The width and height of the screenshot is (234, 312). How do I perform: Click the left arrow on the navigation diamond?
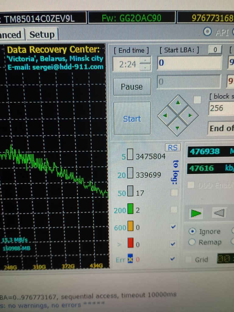(165, 115)
